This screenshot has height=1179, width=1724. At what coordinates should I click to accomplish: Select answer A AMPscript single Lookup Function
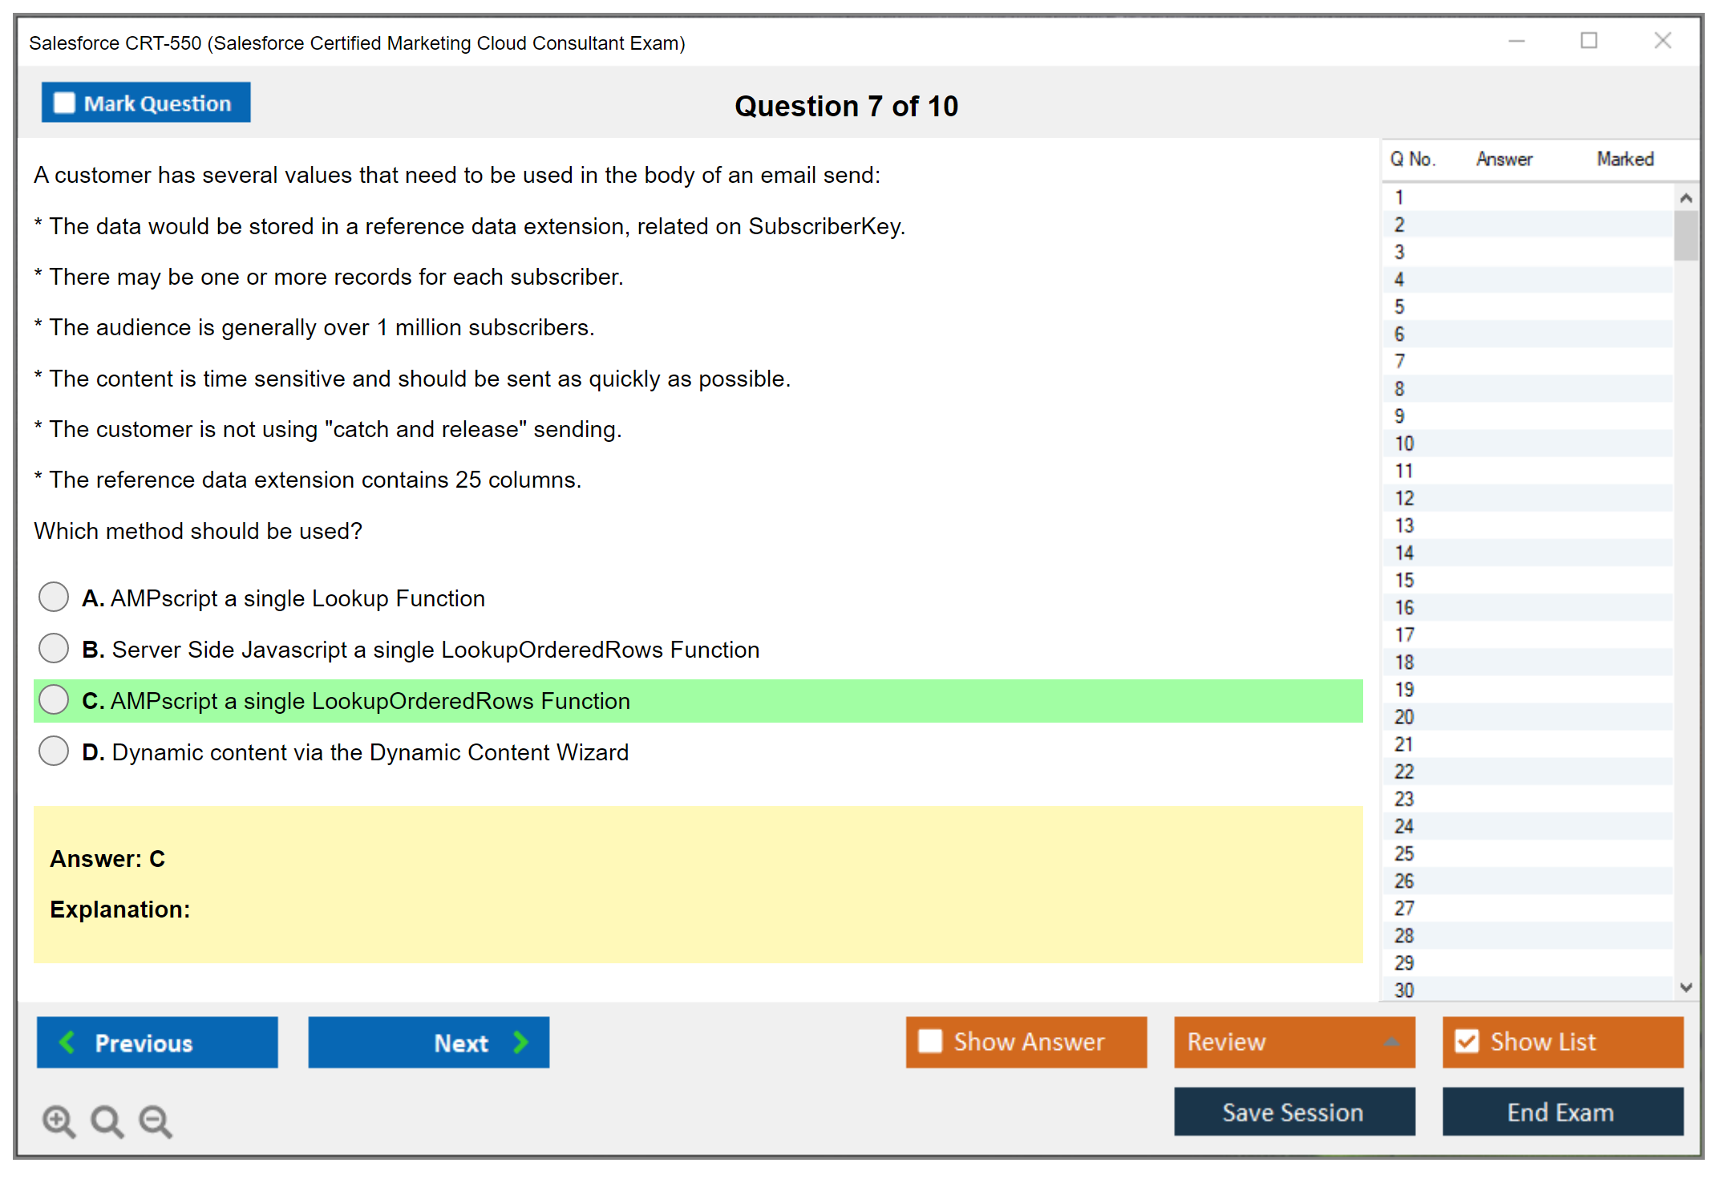point(54,598)
